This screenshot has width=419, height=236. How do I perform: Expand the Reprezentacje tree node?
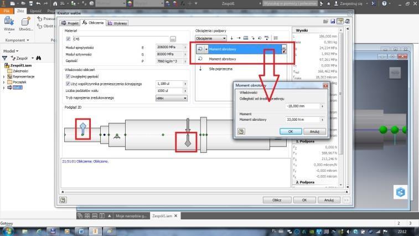(x=4, y=77)
